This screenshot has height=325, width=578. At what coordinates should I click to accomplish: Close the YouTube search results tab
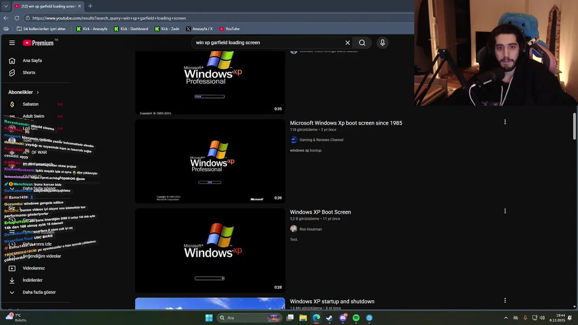(x=79, y=6)
